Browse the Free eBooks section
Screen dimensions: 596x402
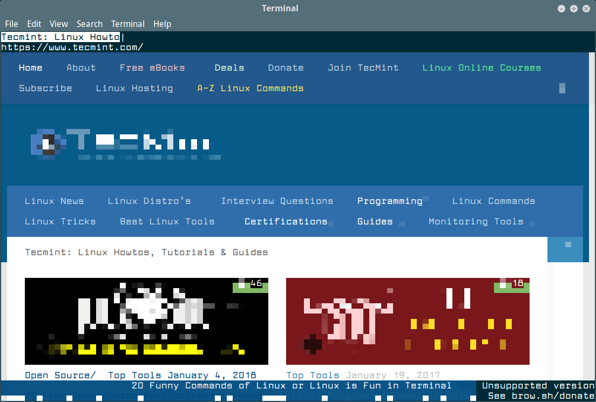coord(153,67)
